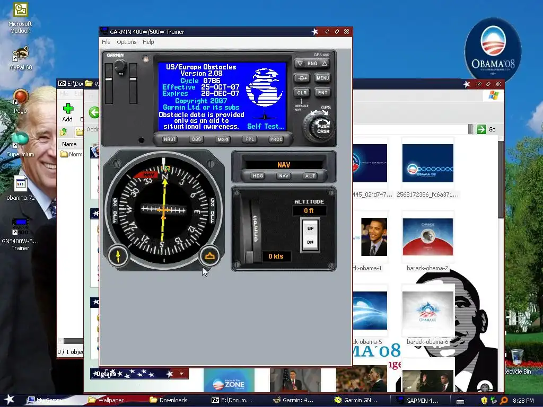The width and height of the screenshot is (543, 407).
Task: Switch to Wallpaper taskbar button
Action: pyautogui.click(x=106, y=401)
